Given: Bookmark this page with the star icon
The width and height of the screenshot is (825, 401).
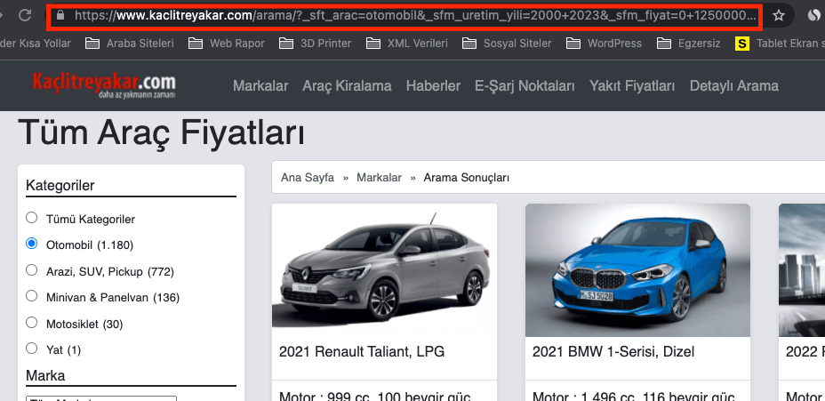Looking at the screenshot, I should [779, 15].
